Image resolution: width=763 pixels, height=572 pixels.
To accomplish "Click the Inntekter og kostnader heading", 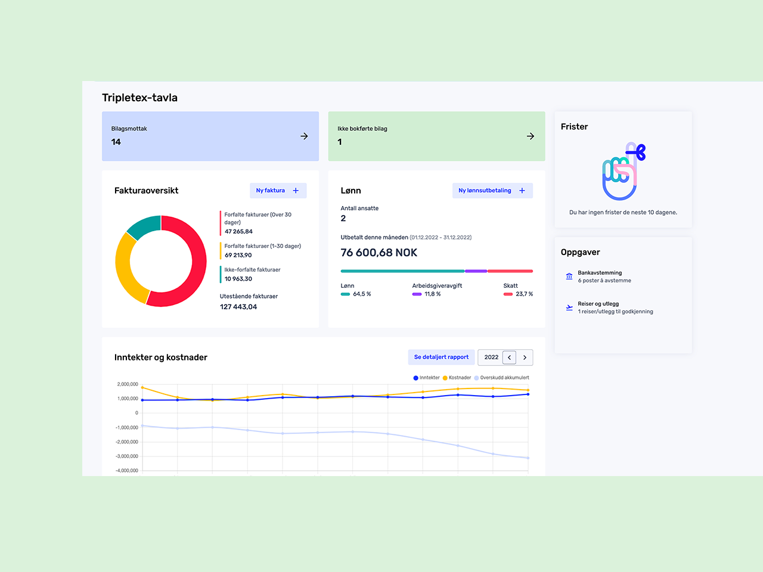I will [x=161, y=357].
